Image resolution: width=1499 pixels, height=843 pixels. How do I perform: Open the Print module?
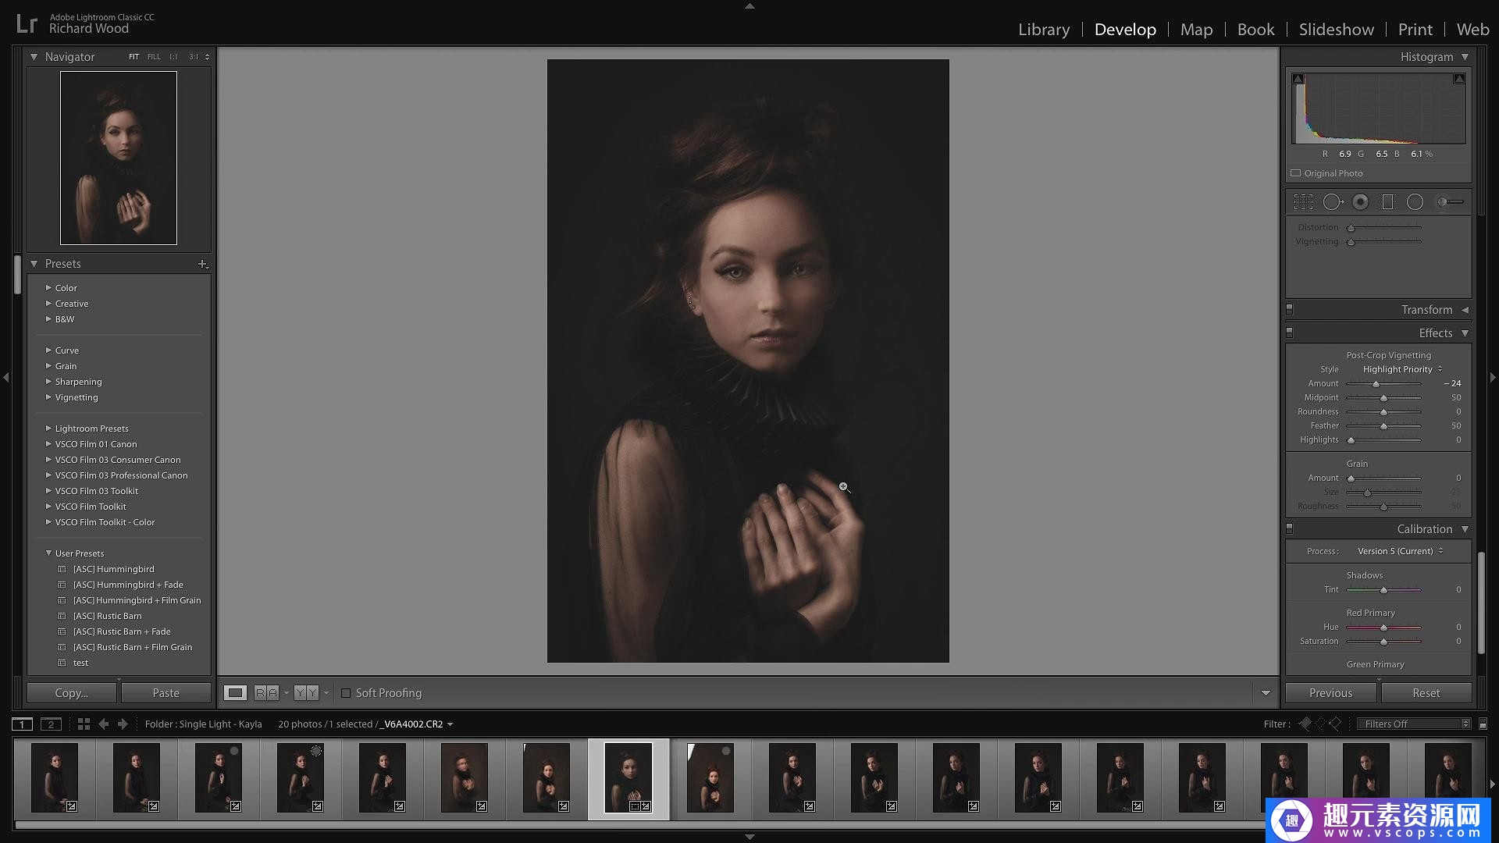click(x=1415, y=30)
